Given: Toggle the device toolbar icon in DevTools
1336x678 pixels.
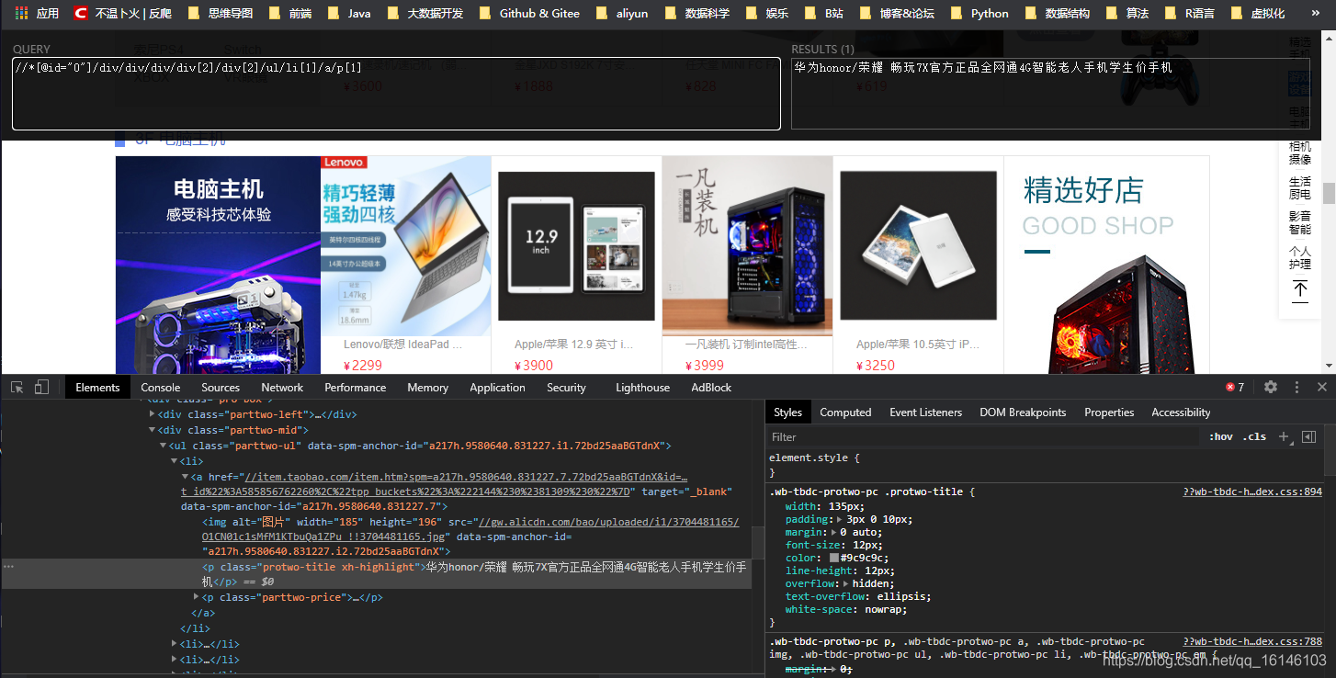Looking at the screenshot, I should 41,387.
